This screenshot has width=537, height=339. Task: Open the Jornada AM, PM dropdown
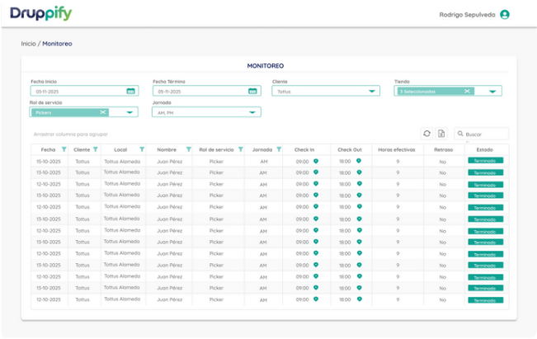(x=206, y=112)
